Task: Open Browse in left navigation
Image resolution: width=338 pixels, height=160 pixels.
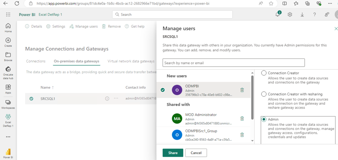Action: point(8,57)
